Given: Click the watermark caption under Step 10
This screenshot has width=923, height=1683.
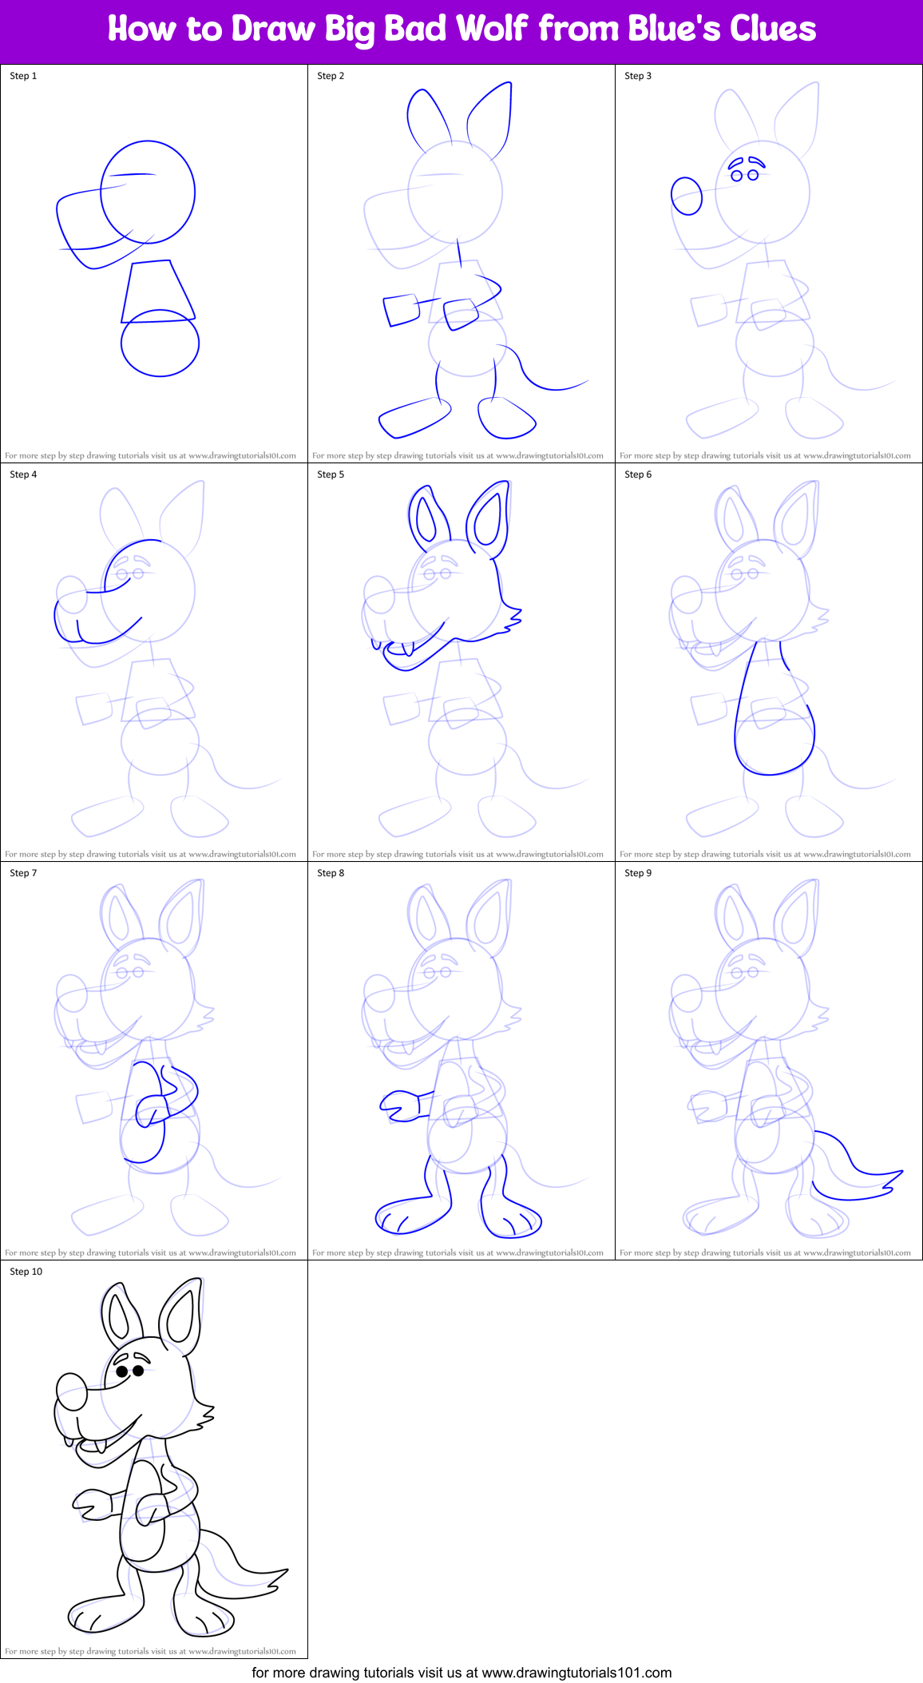Looking at the screenshot, I should [x=150, y=1652].
